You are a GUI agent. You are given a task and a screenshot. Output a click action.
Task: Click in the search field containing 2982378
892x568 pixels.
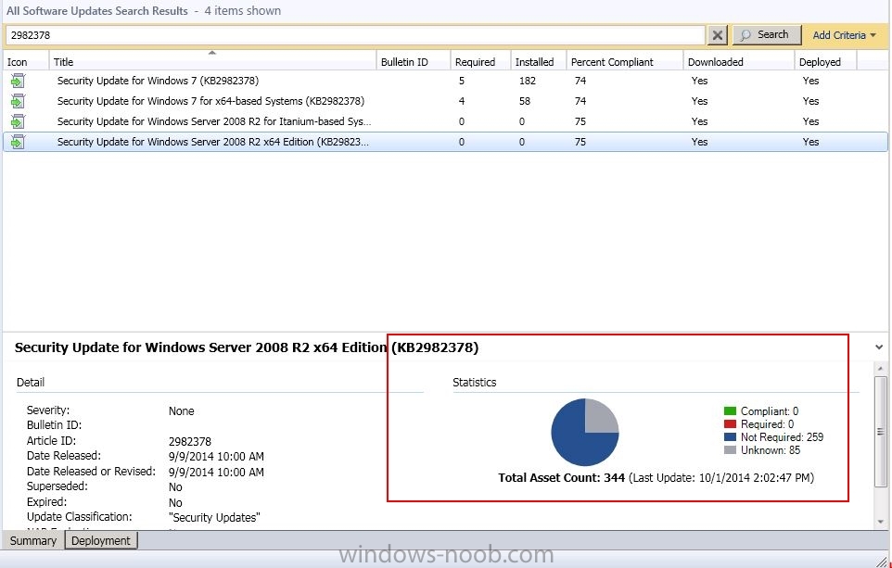355,35
